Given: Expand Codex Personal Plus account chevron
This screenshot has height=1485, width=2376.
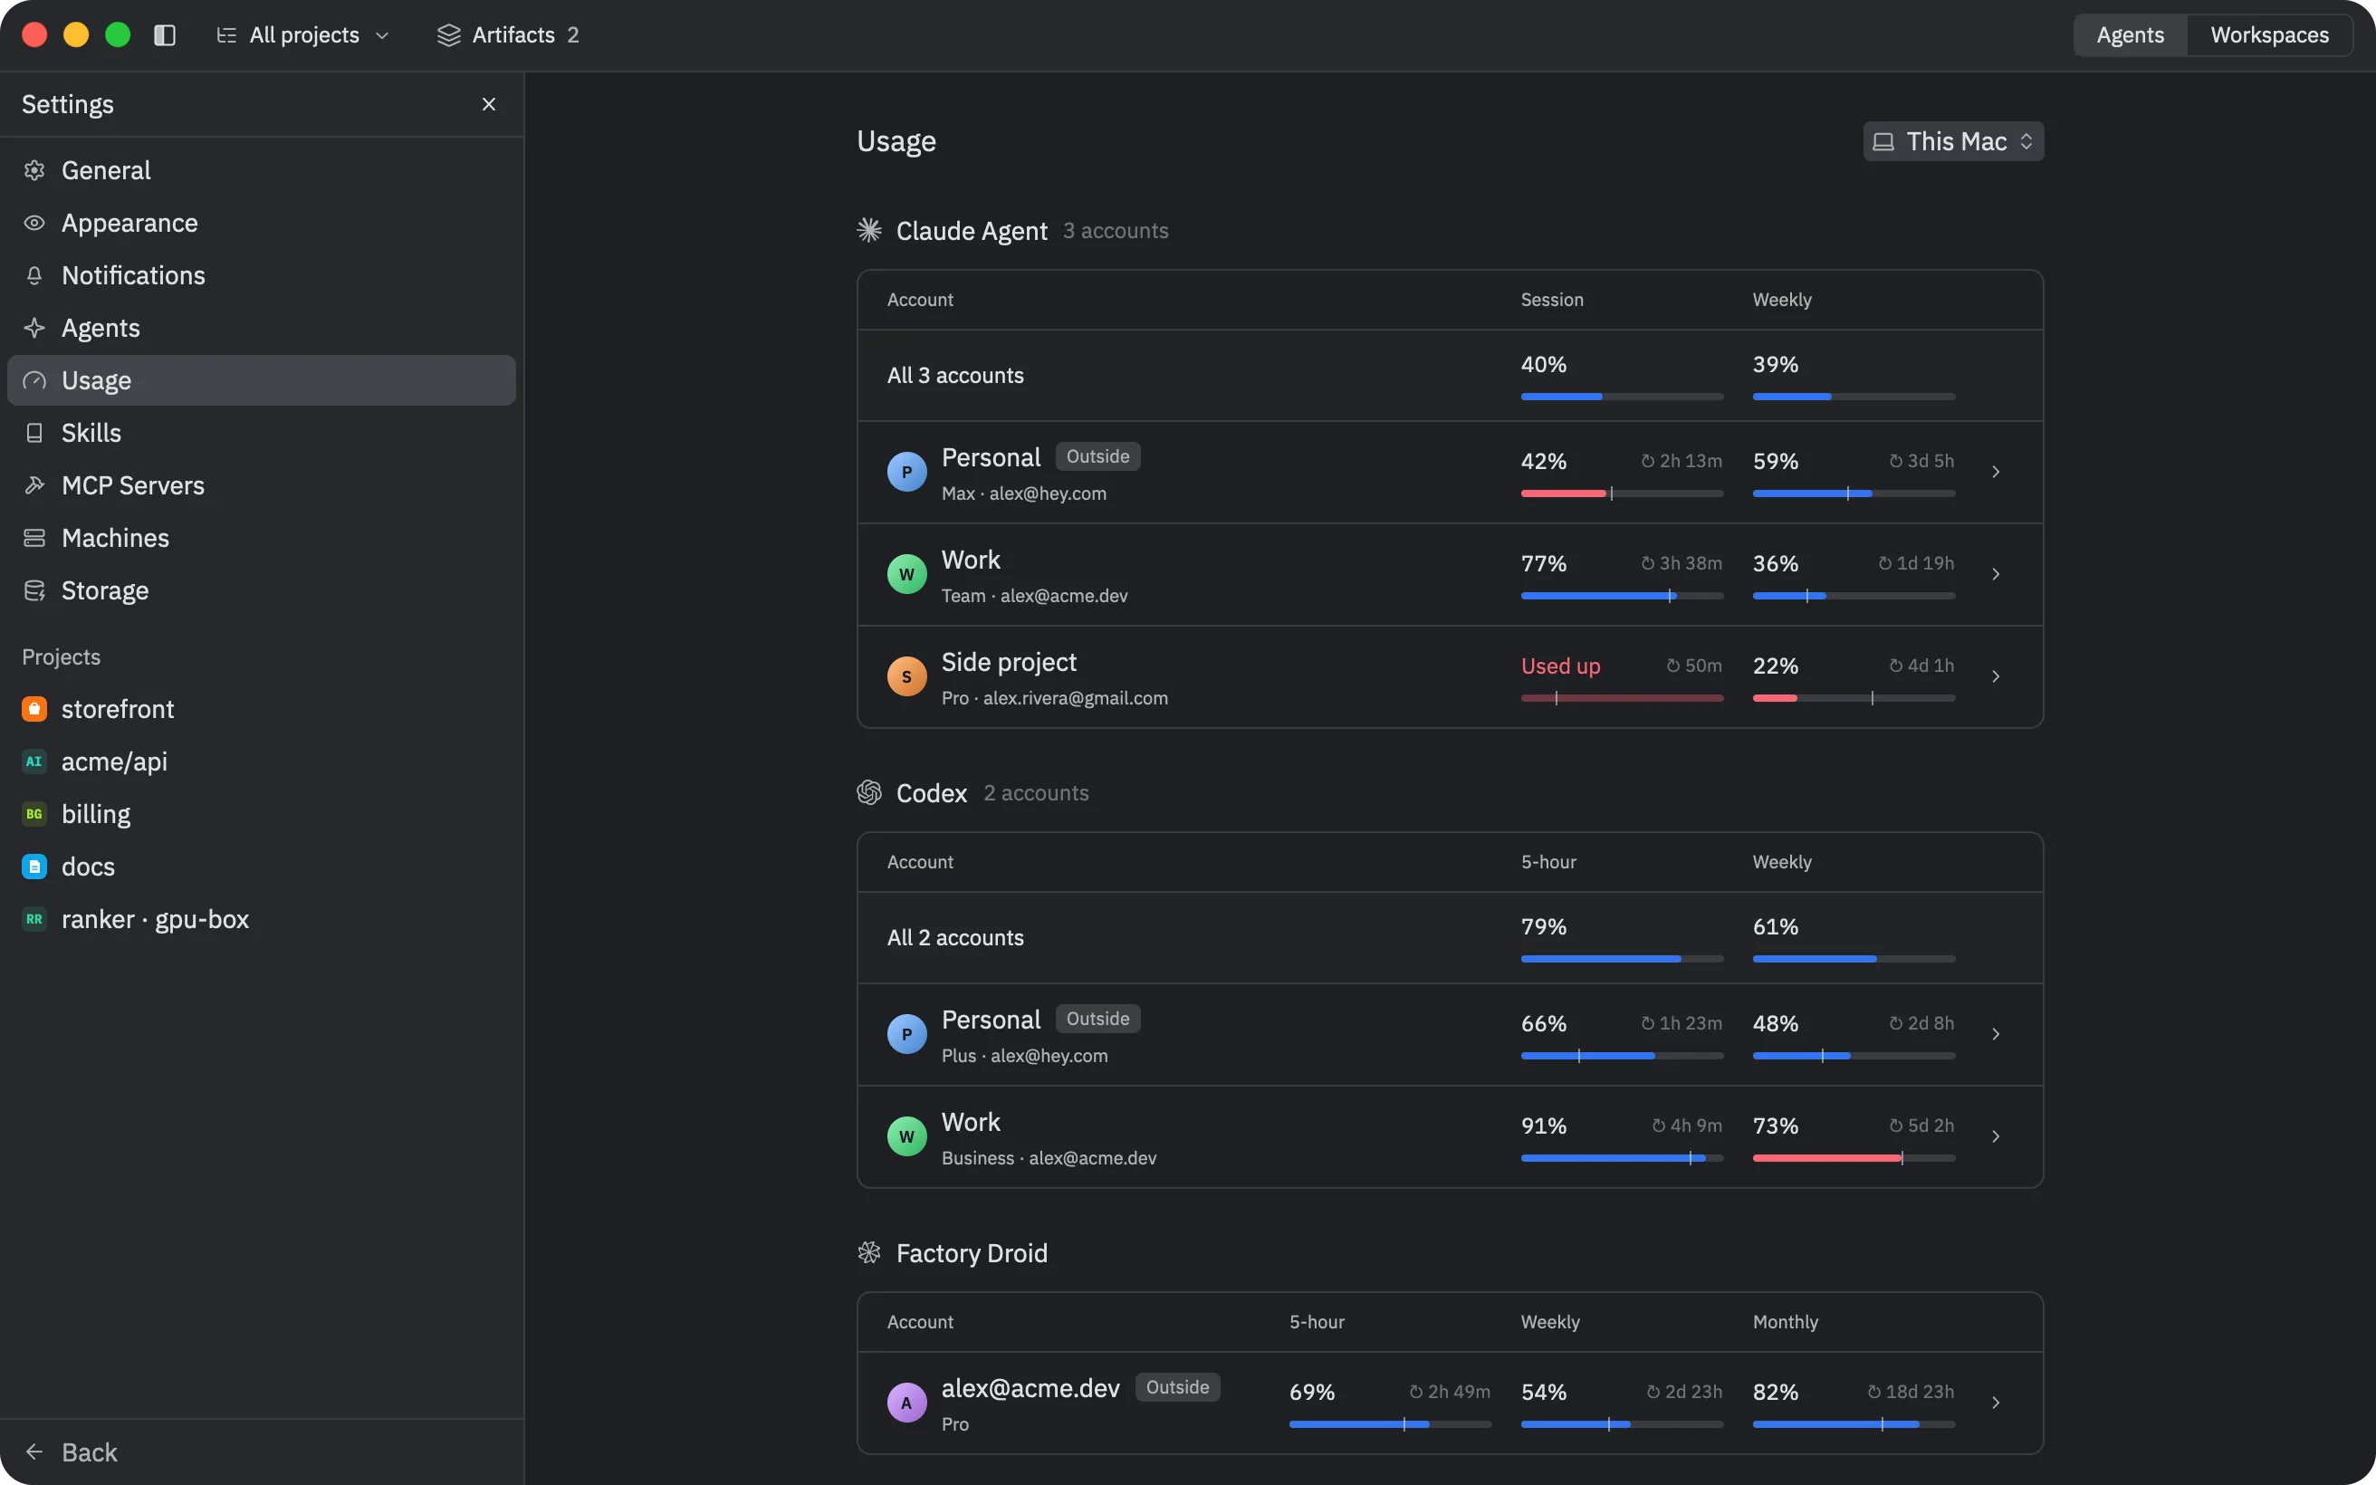Looking at the screenshot, I should (x=1996, y=1034).
